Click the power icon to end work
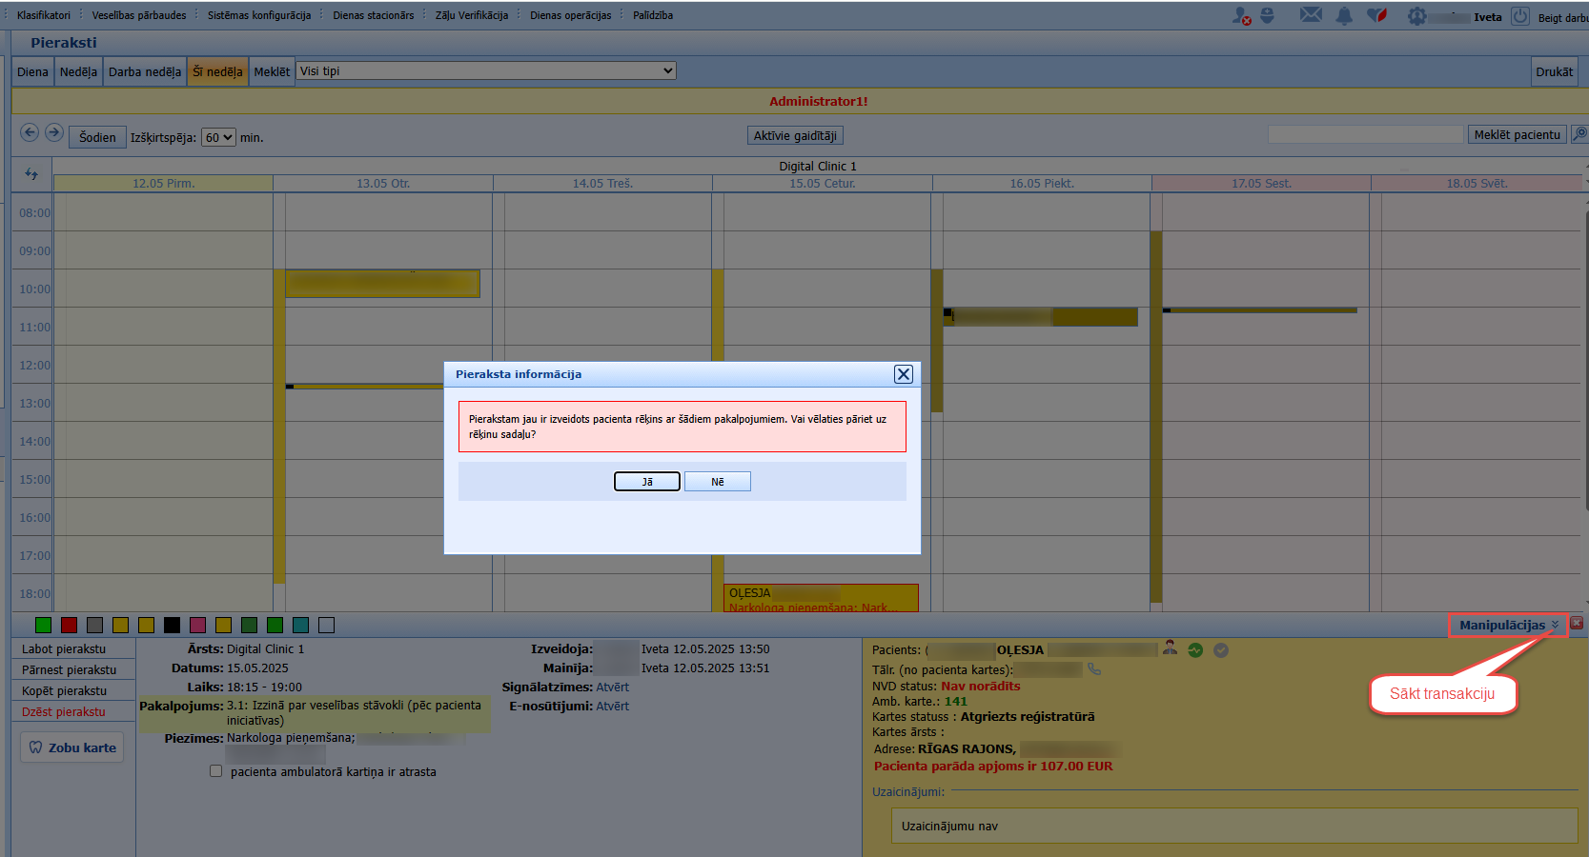This screenshot has width=1589, height=857. tap(1520, 16)
